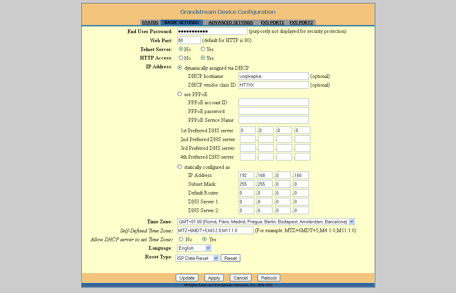Click the End User Password field

click(212, 31)
